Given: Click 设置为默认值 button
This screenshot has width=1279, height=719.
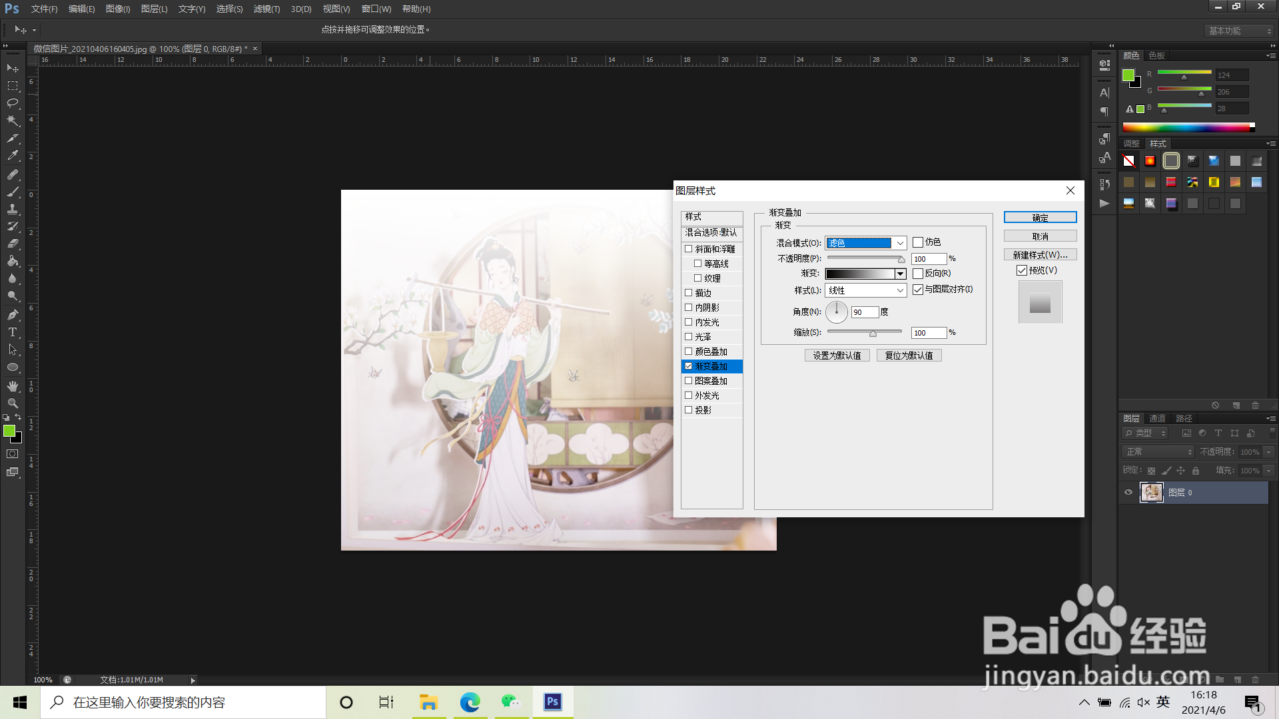Looking at the screenshot, I should click(837, 356).
